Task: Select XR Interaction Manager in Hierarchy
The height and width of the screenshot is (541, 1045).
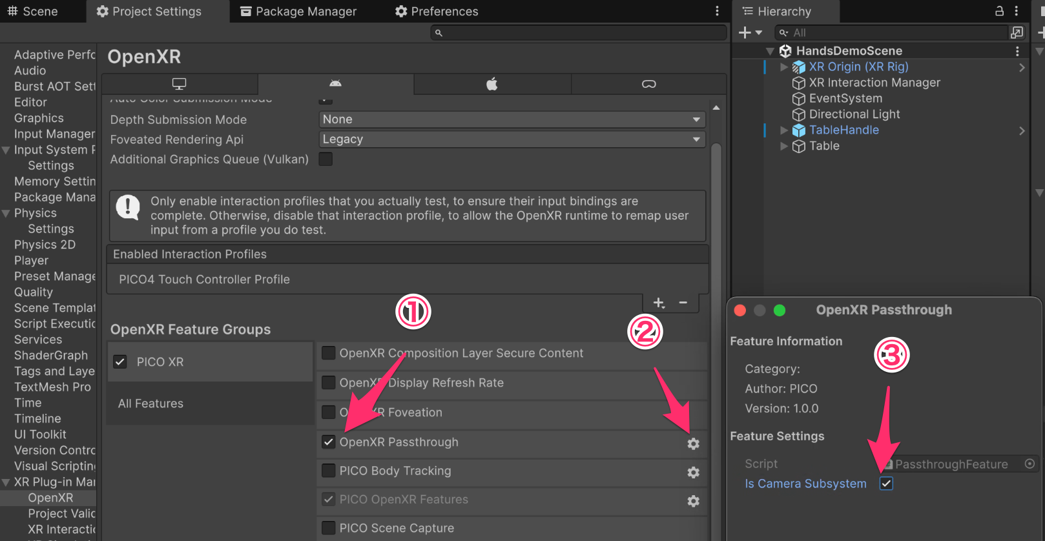Action: 874,83
